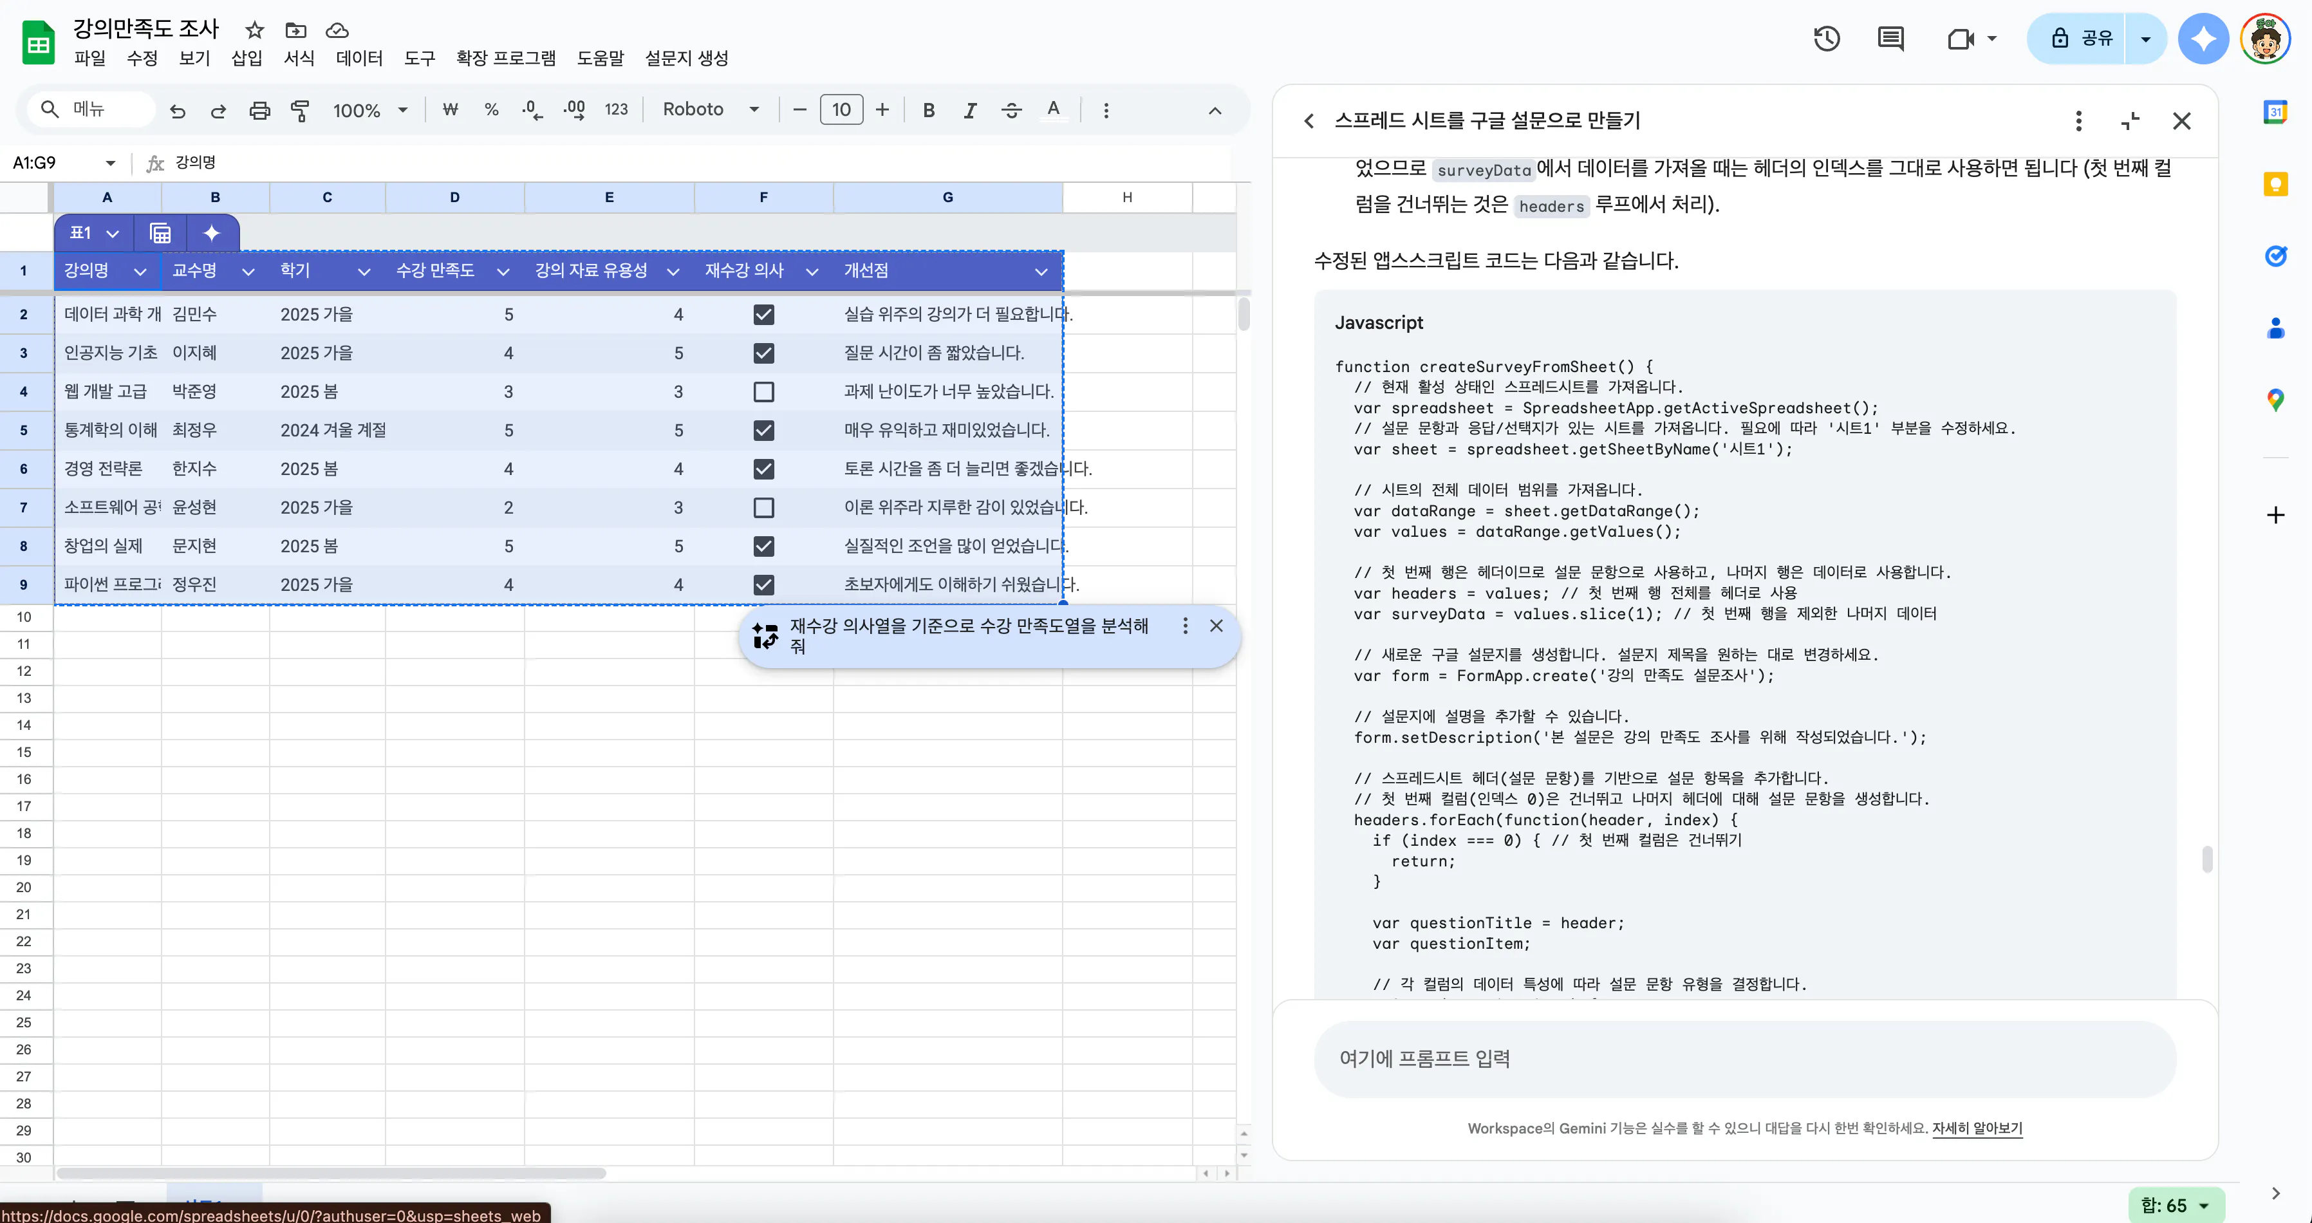Screen dimensions: 2312x1223
Task: Open Google Maps side panel icon
Action: click(x=2275, y=399)
